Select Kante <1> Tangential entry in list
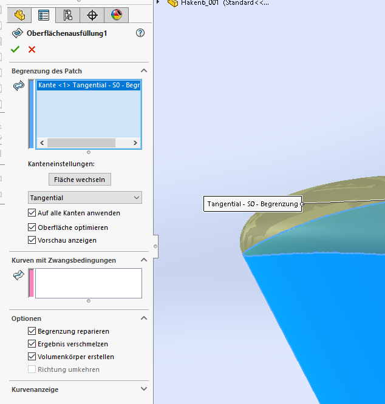385x404 pixels. pyautogui.click(x=89, y=86)
